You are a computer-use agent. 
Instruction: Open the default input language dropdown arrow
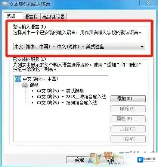[142, 47]
